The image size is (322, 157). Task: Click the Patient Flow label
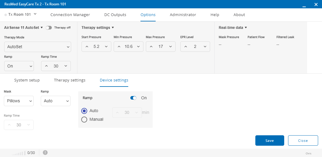pyautogui.click(x=256, y=37)
